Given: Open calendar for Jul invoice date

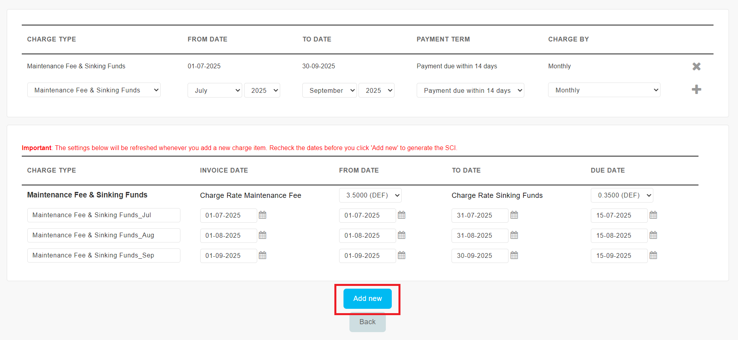Looking at the screenshot, I should click(262, 215).
